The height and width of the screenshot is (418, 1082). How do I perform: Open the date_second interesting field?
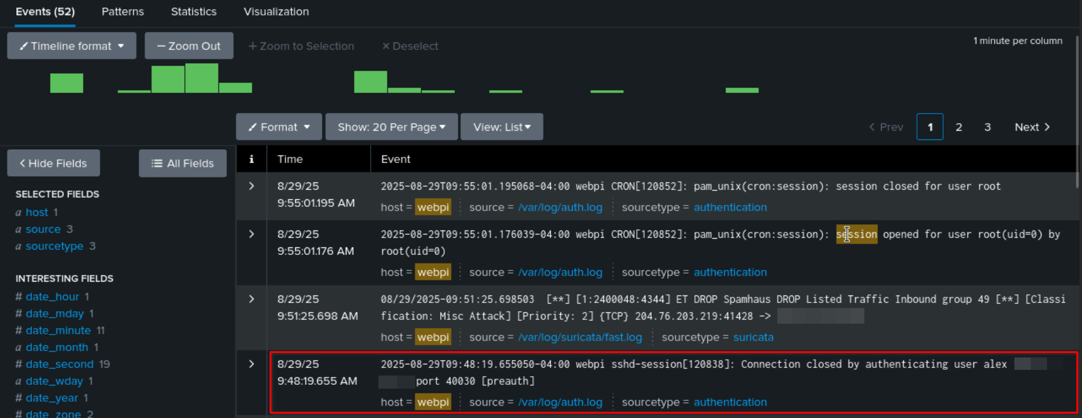coord(59,364)
